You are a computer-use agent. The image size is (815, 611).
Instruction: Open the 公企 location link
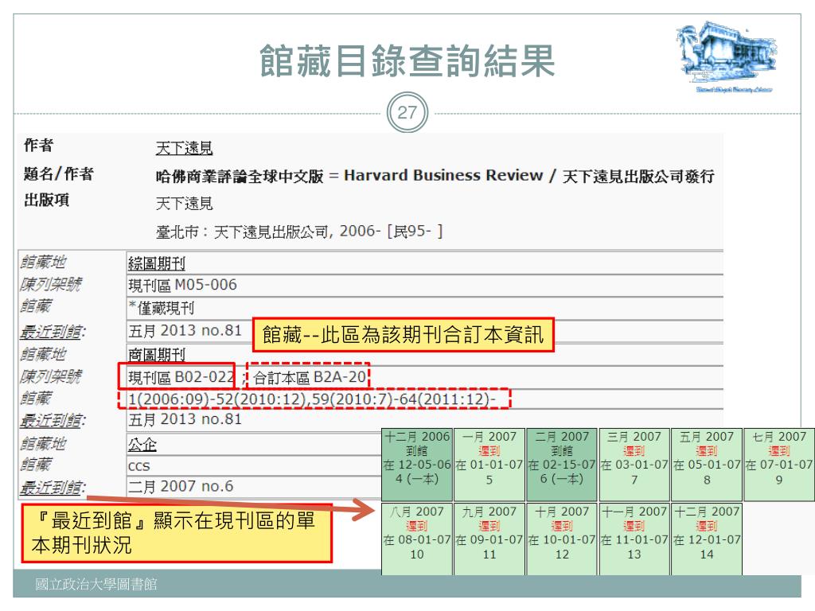point(142,444)
